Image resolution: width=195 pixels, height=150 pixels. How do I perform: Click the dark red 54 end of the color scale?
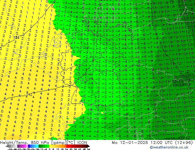pyautogui.click(x=89, y=146)
